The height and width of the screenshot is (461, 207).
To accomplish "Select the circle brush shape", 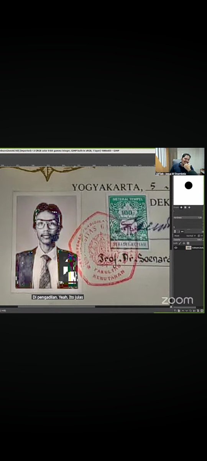I will point(181,207).
